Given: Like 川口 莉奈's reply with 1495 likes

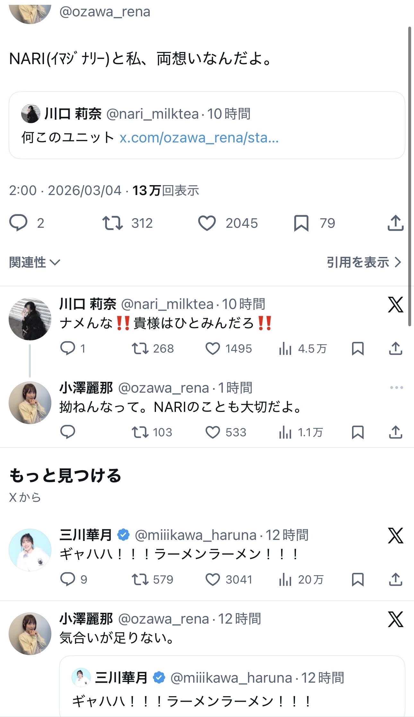Looking at the screenshot, I should point(212,349).
